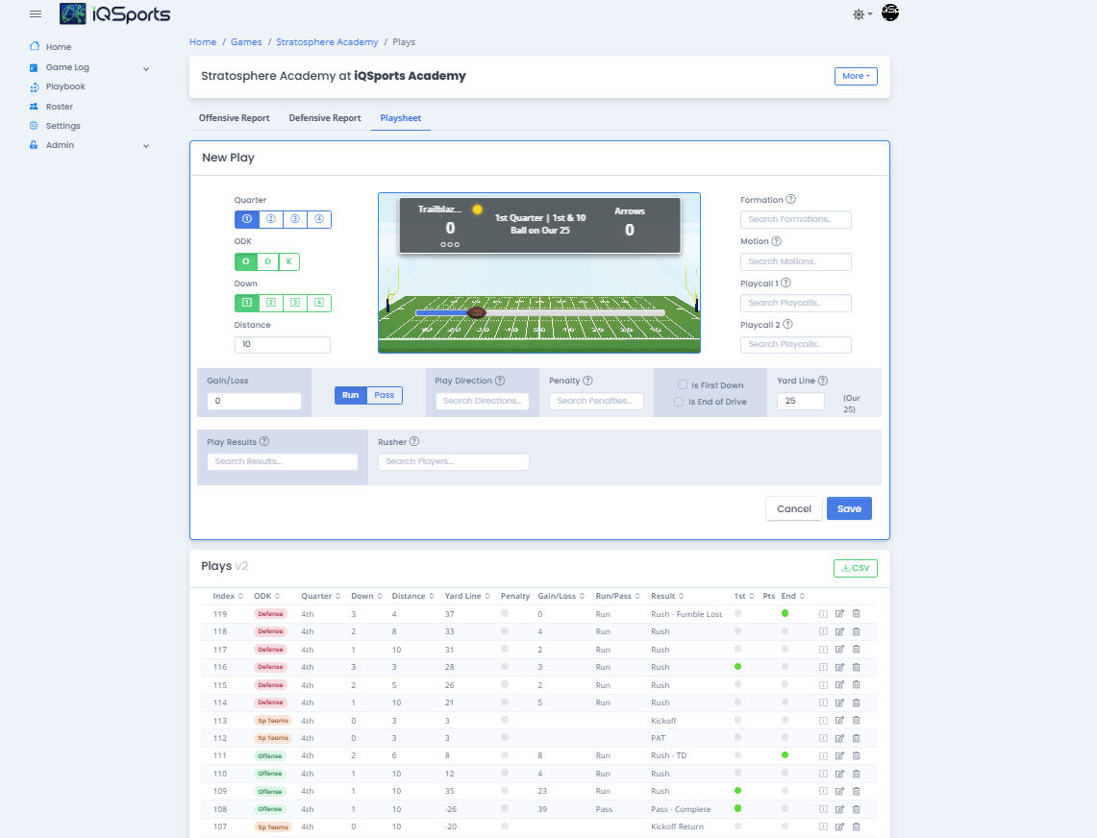Enable the Is First Down checkbox
The width and height of the screenshot is (1097, 838).
tap(682, 384)
